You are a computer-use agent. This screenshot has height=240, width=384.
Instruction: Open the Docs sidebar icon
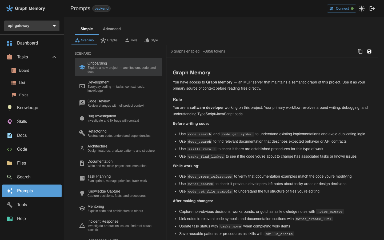click(10, 135)
